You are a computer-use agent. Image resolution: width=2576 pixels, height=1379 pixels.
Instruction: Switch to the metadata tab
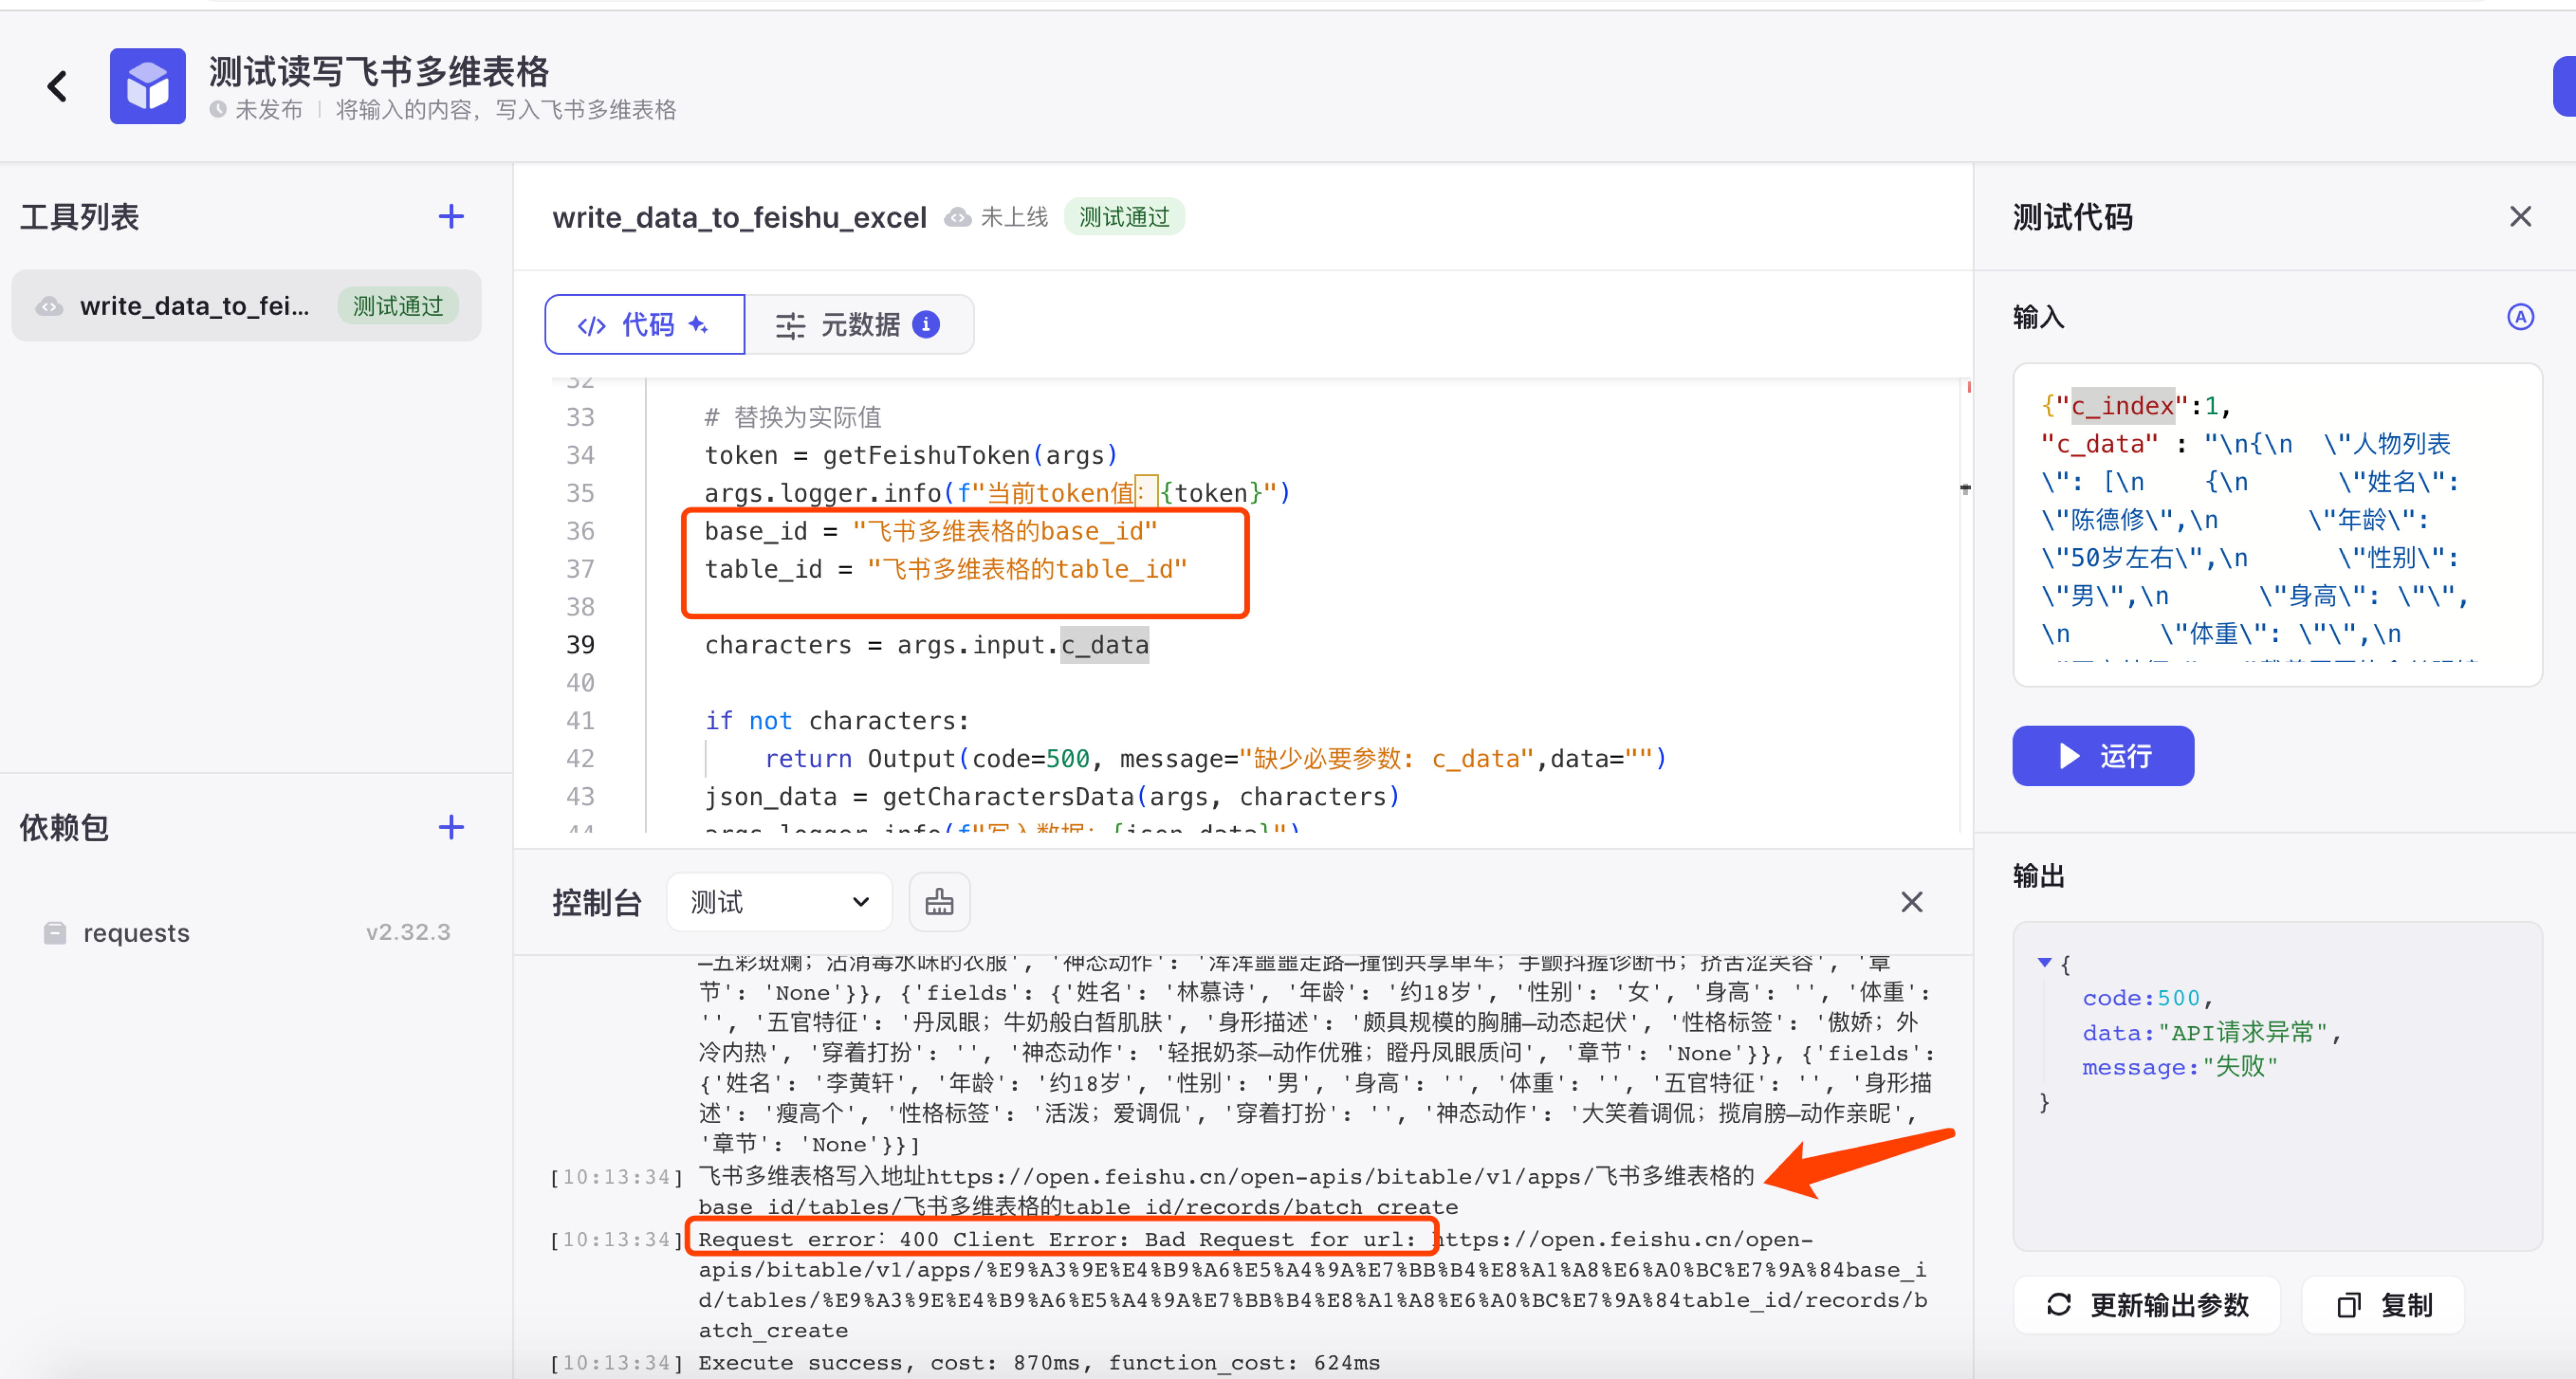pos(858,324)
